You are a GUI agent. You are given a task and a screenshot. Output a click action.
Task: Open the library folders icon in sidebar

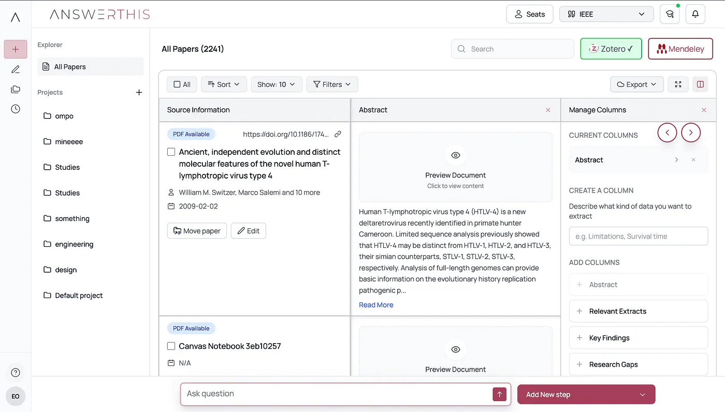pos(16,89)
